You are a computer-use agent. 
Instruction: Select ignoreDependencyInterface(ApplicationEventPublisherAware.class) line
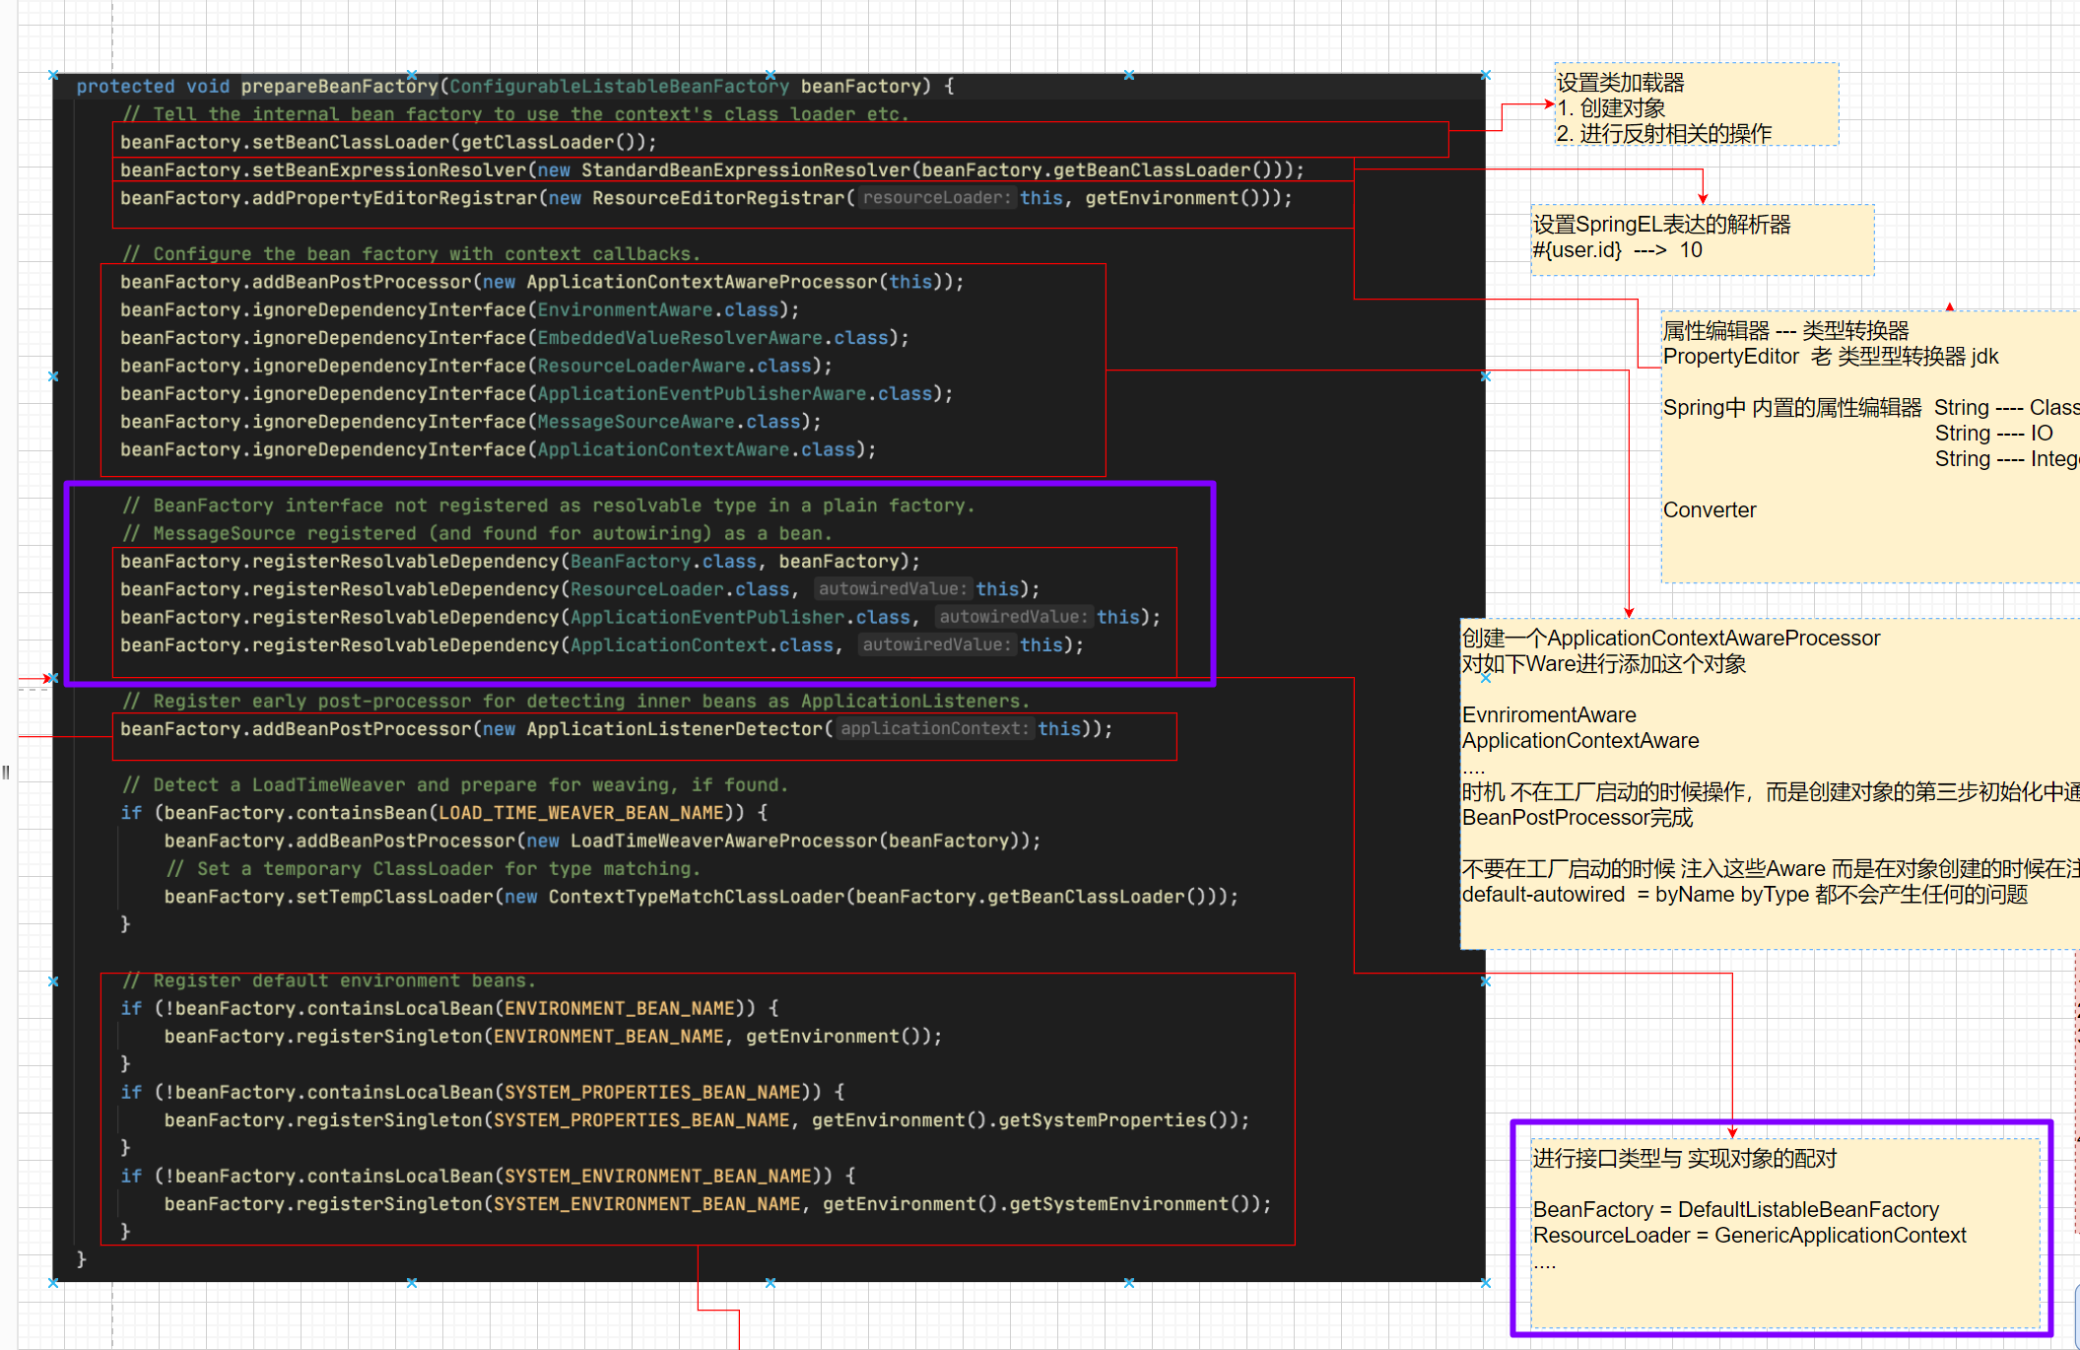[x=537, y=394]
